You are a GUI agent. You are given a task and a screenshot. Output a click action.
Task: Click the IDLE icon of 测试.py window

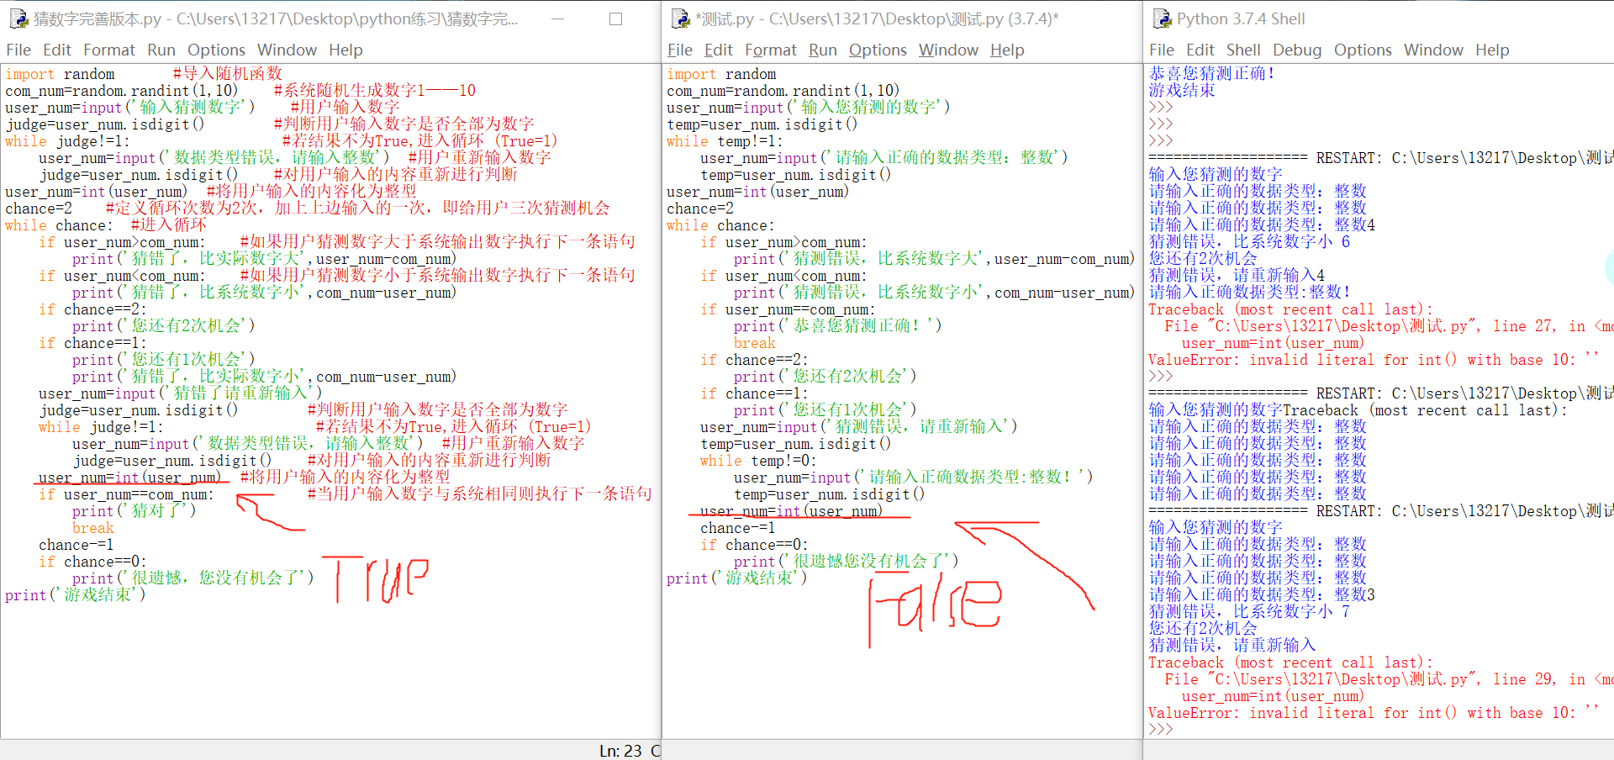point(680,18)
